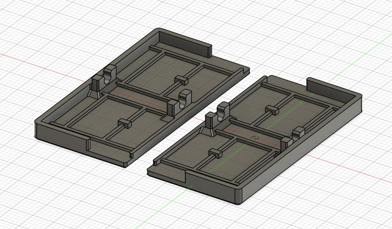The height and width of the screenshot is (229, 392).
Task: Click the origin point marker
Action: coord(255,138)
